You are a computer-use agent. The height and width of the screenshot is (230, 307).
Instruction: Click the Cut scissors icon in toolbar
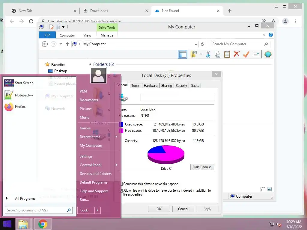pyautogui.click(x=208, y=54)
